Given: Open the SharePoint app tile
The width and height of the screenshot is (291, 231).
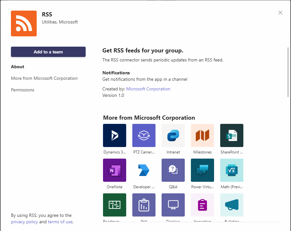Looking at the screenshot, I should (232, 135).
